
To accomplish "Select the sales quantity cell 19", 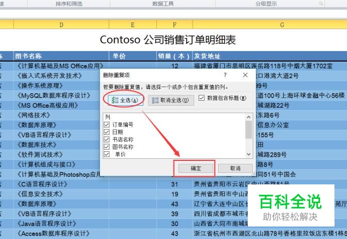I will [x=175, y=194].
